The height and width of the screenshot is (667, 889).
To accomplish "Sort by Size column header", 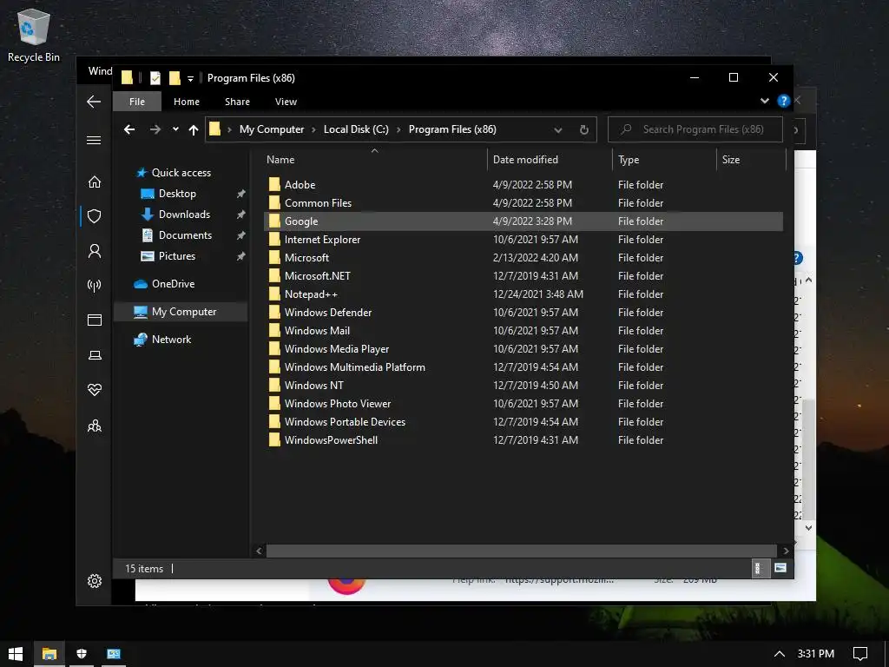I will point(751,160).
